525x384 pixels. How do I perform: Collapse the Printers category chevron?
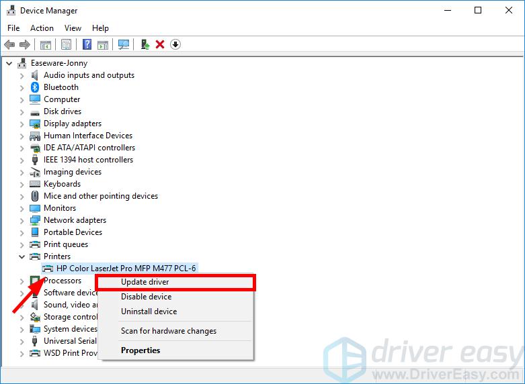point(22,256)
